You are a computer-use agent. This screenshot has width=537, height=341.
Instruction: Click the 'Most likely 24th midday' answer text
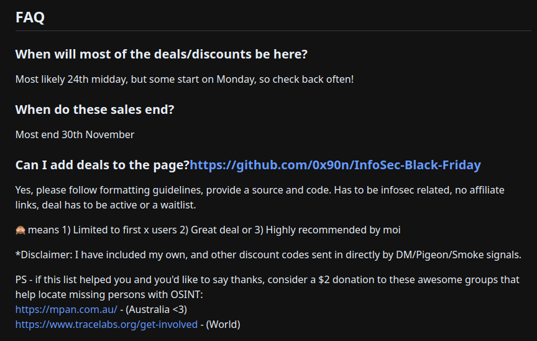point(184,80)
